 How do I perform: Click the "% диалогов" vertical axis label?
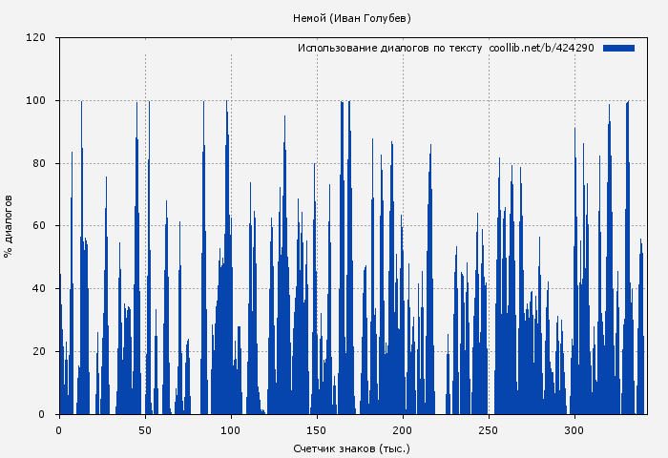pyautogui.click(x=9, y=226)
